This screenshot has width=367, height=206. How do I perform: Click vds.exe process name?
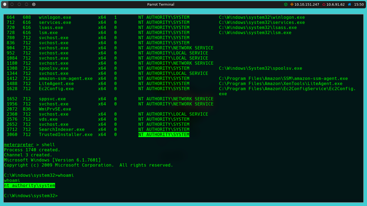[x=48, y=119]
